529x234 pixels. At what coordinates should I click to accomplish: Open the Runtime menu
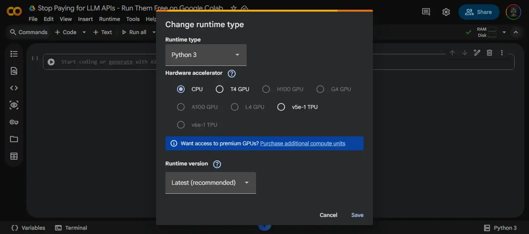(x=110, y=19)
